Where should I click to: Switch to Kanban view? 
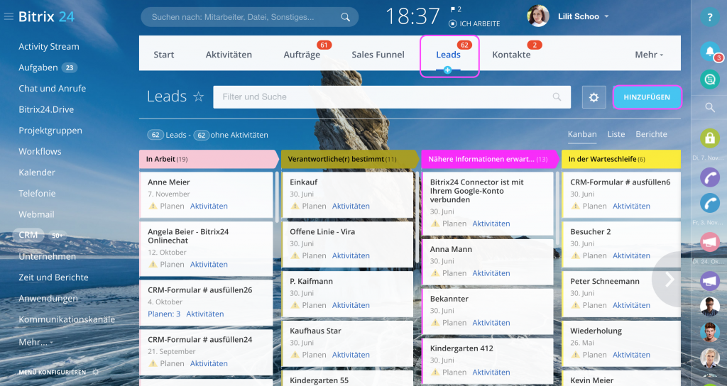(x=582, y=134)
